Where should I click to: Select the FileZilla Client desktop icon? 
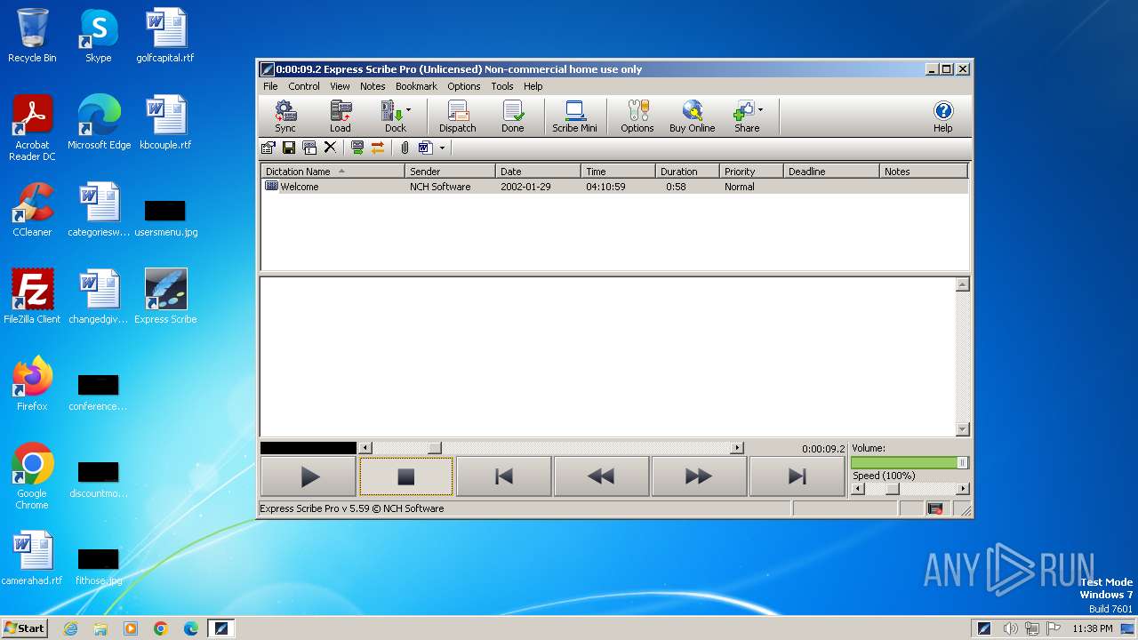pos(32,297)
